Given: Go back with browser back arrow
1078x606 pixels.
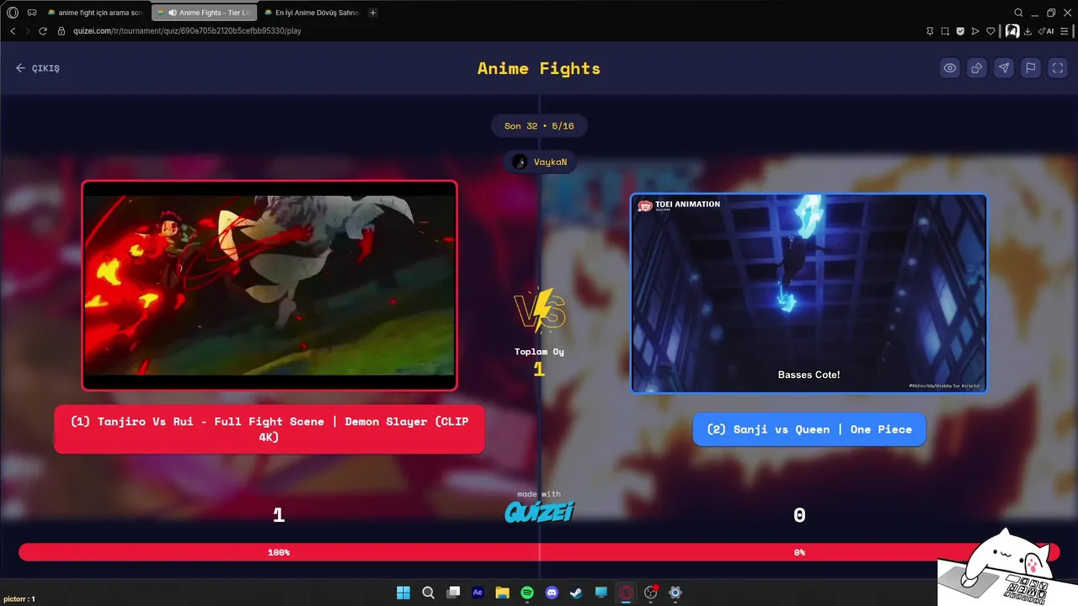Looking at the screenshot, I should (x=13, y=31).
